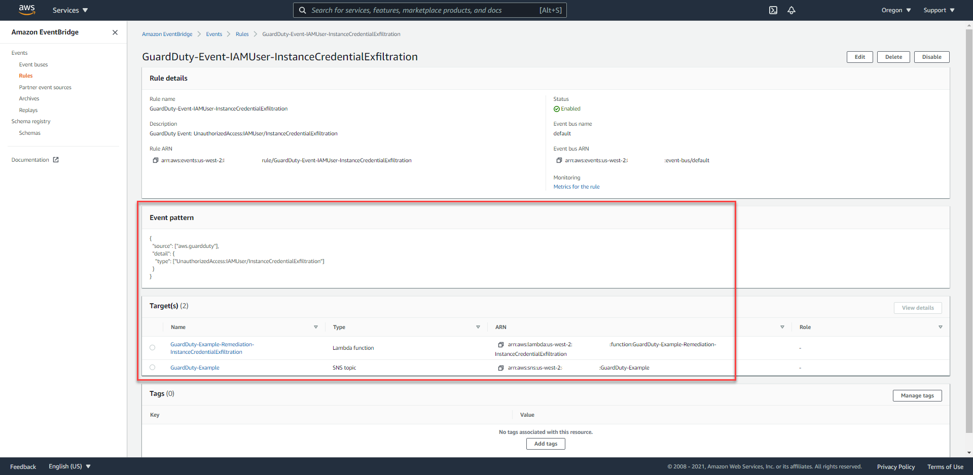The height and width of the screenshot is (475, 973).
Task: Click the Disable rule button
Action: pyautogui.click(x=932, y=57)
